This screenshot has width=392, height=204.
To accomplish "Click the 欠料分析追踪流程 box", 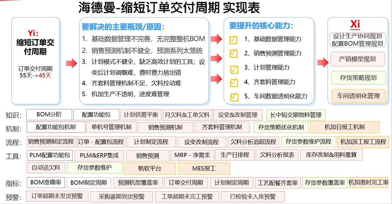I will pos(253,142).
